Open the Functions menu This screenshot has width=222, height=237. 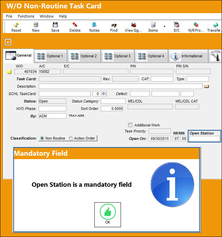[26, 16]
